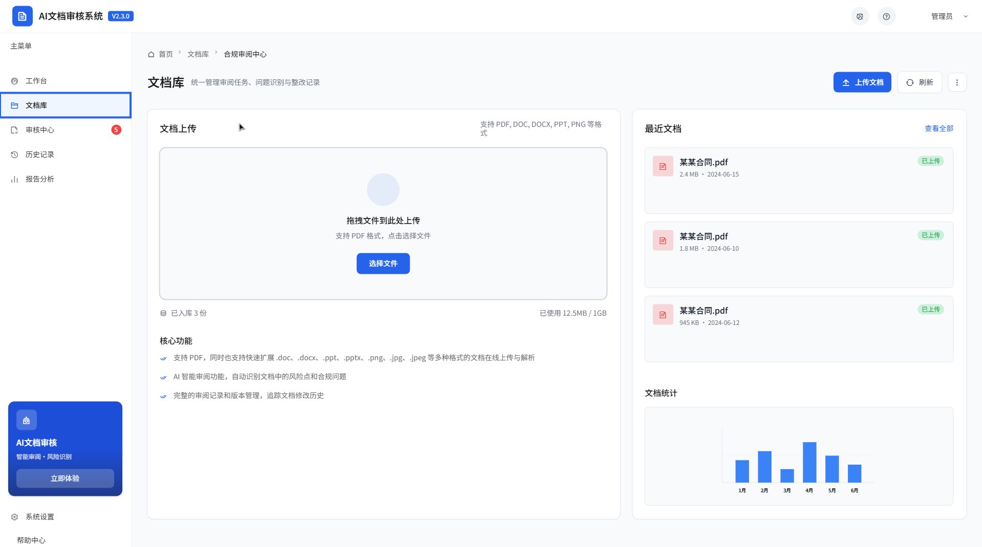Screen dimensions: 982x547
Task: Click 查看全部 link in 最近文档
Action: tap(939, 128)
